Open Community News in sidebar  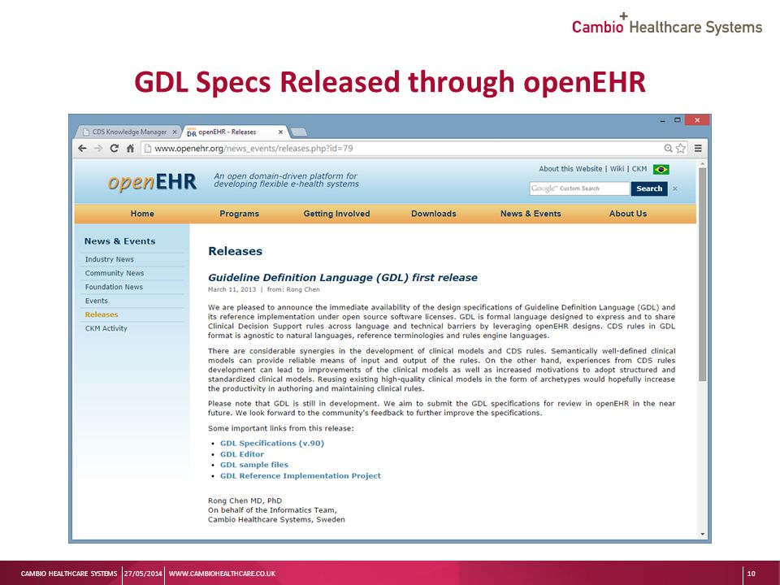115,273
